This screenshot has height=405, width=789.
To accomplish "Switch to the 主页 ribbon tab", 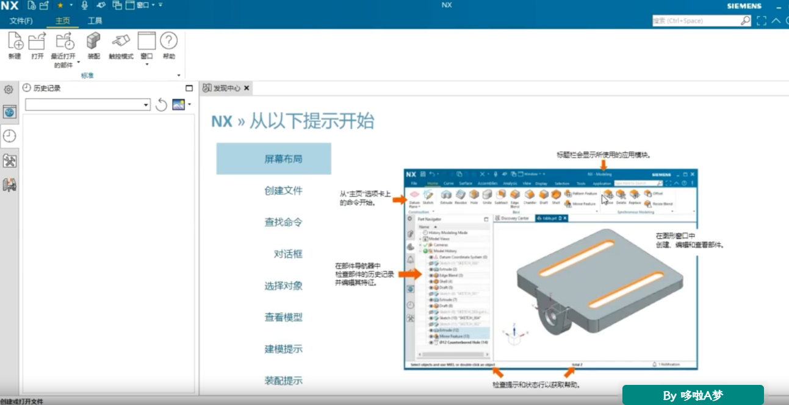I will (63, 21).
